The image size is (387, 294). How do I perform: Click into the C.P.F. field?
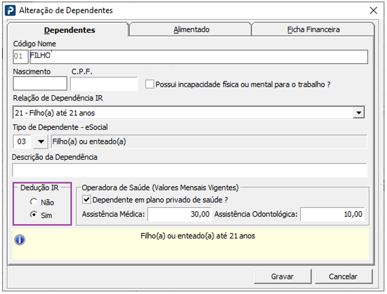point(104,84)
